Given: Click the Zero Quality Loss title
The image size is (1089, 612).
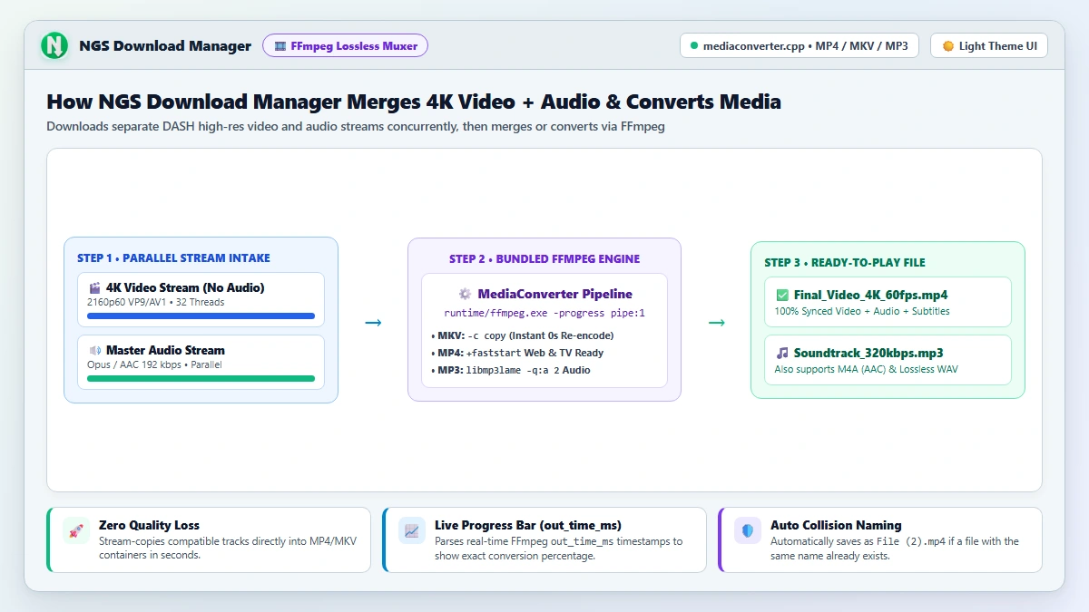Looking at the screenshot, I should point(149,525).
